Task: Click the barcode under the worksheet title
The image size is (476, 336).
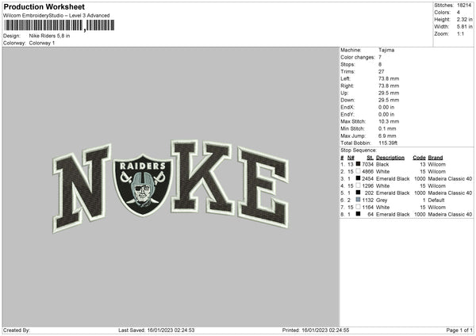Action: point(59,25)
